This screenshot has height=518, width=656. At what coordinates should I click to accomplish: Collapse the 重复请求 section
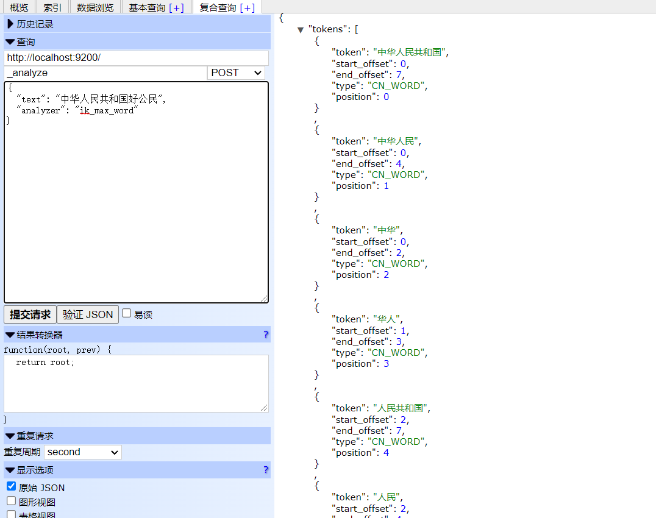tap(137, 436)
